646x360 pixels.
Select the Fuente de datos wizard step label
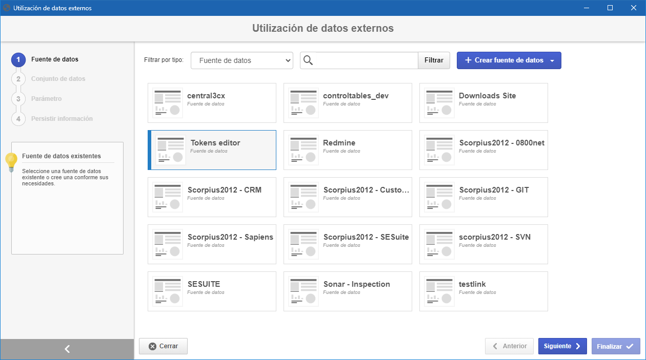click(55, 59)
